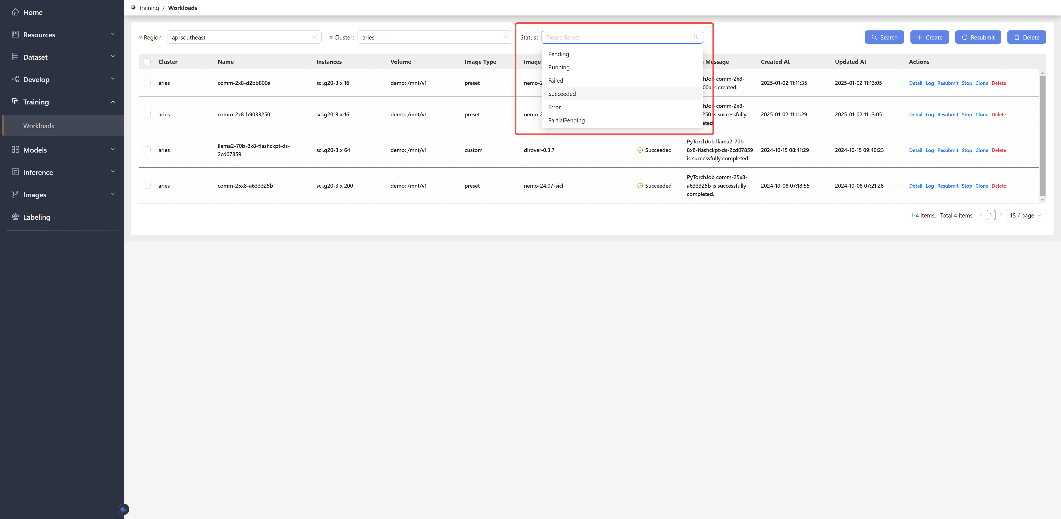Select Succeeded in the Status list
Viewport: 1061px width, 519px height.
(x=622, y=94)
